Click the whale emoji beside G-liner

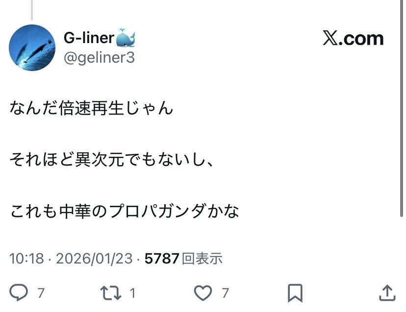pos(125,37)
